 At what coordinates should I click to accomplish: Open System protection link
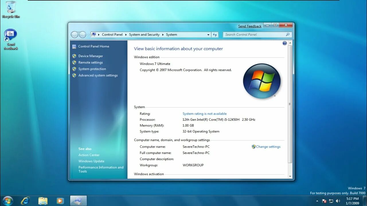[92, 69]
